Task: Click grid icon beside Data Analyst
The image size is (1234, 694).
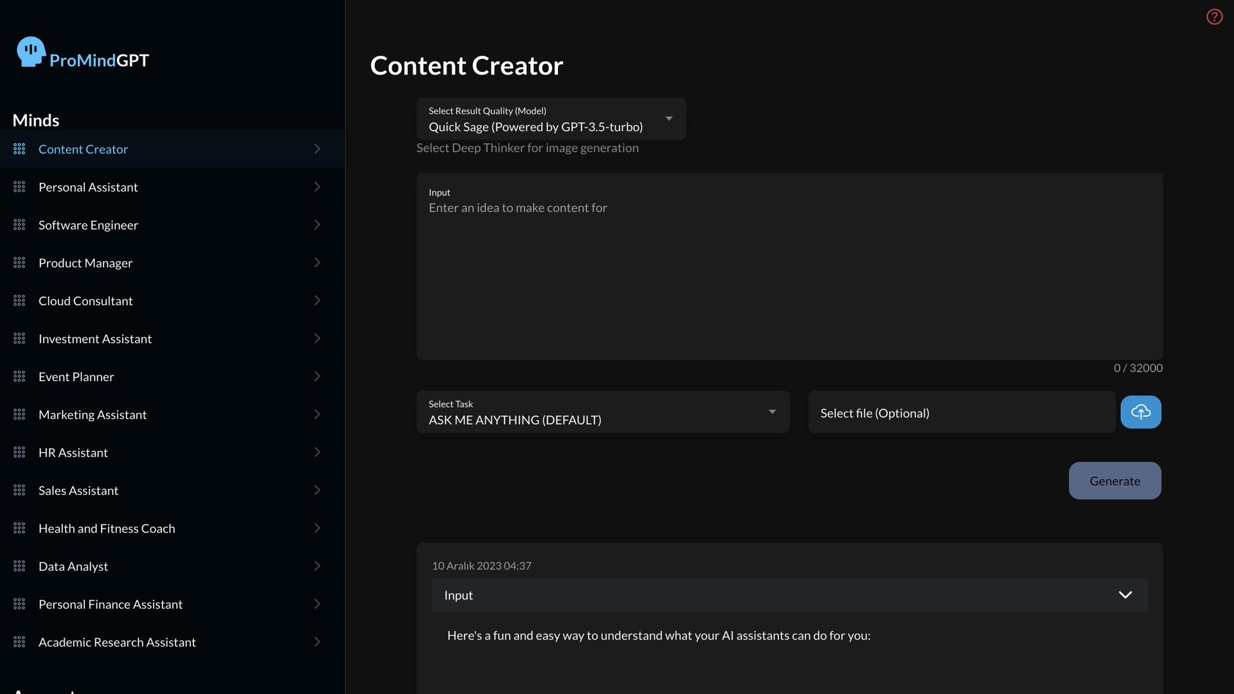Action: [x=19, y=566]
